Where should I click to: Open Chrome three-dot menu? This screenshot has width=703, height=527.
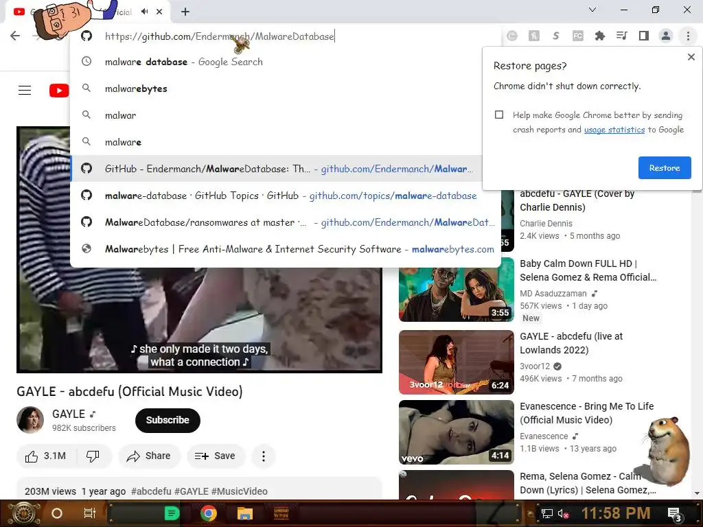pyautogui.click(x=688, y=36)
